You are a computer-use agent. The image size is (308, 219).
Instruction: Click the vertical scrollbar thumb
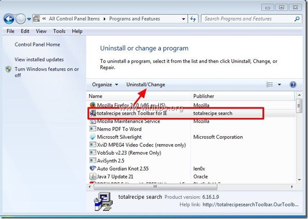[x=299, y=106]
